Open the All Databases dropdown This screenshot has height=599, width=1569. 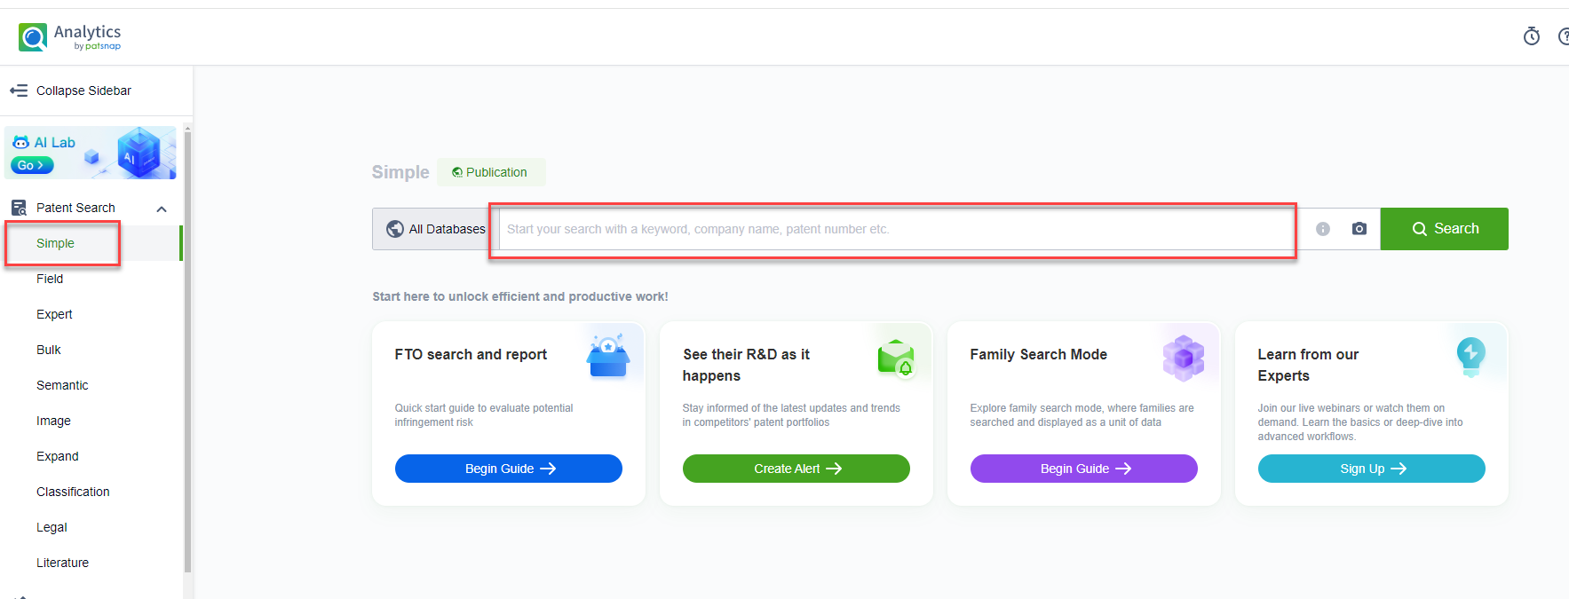coord(435,229)
